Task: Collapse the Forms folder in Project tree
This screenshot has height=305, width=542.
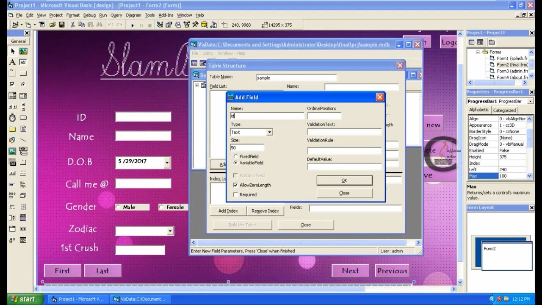Action: pos(478,52)
